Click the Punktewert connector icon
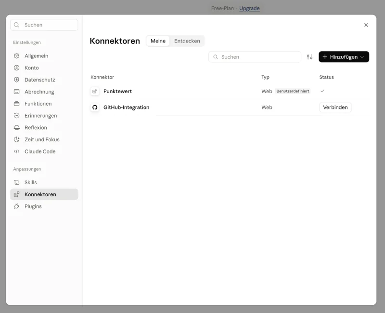 coord(95,91)
